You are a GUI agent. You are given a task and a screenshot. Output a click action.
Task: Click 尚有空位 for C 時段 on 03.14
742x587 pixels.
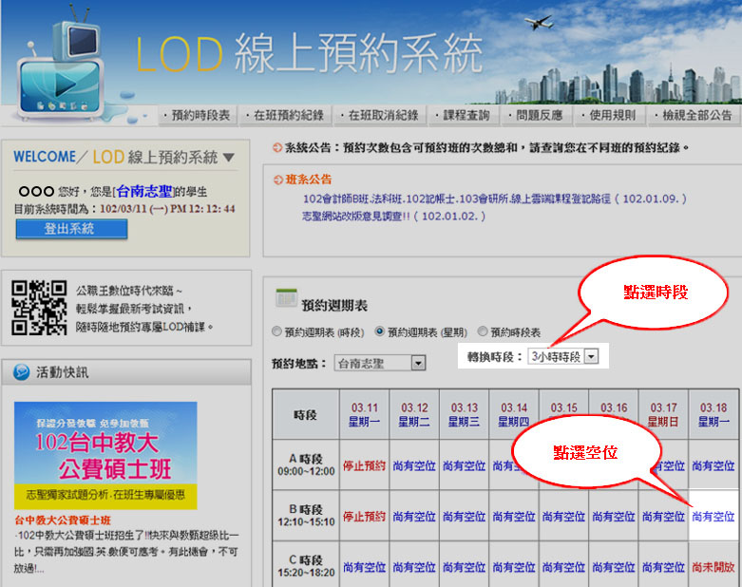coord(513,567)
